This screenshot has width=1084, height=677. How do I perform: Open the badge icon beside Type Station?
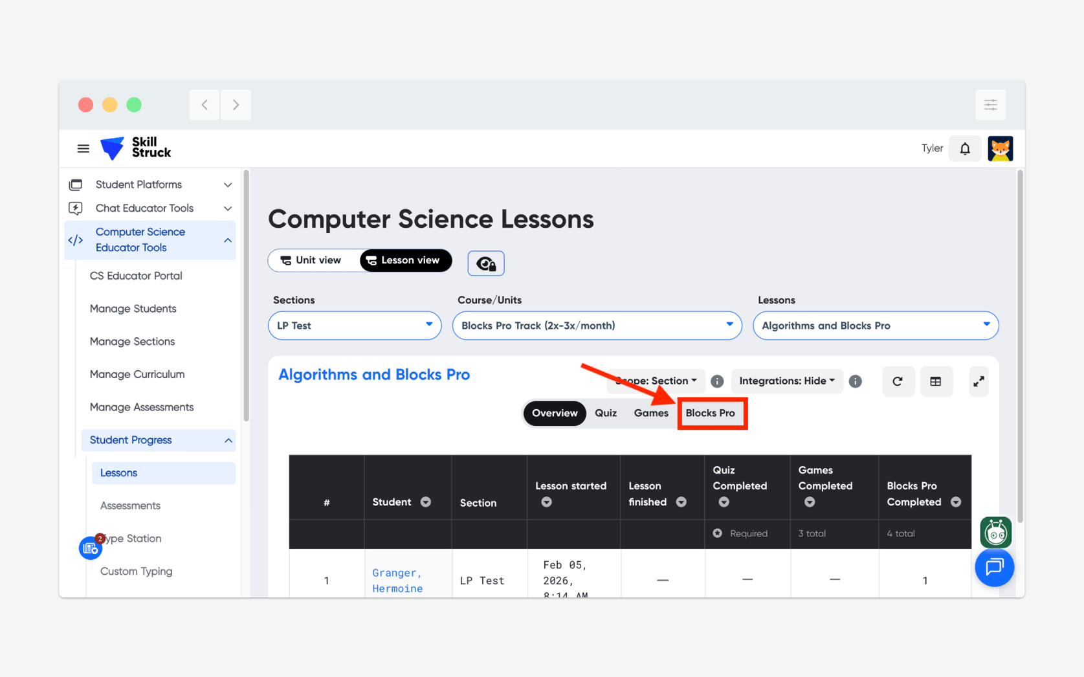(91, 548)
